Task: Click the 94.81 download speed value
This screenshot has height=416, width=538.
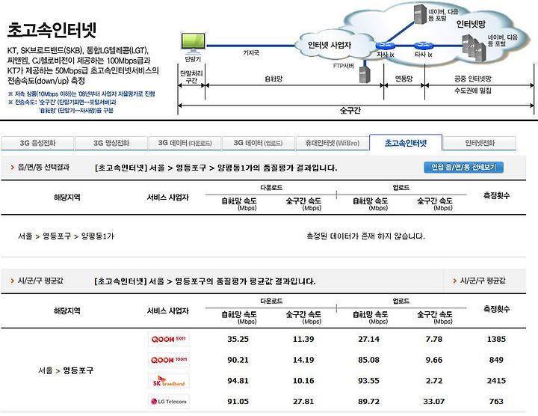Action: (238, 381)
